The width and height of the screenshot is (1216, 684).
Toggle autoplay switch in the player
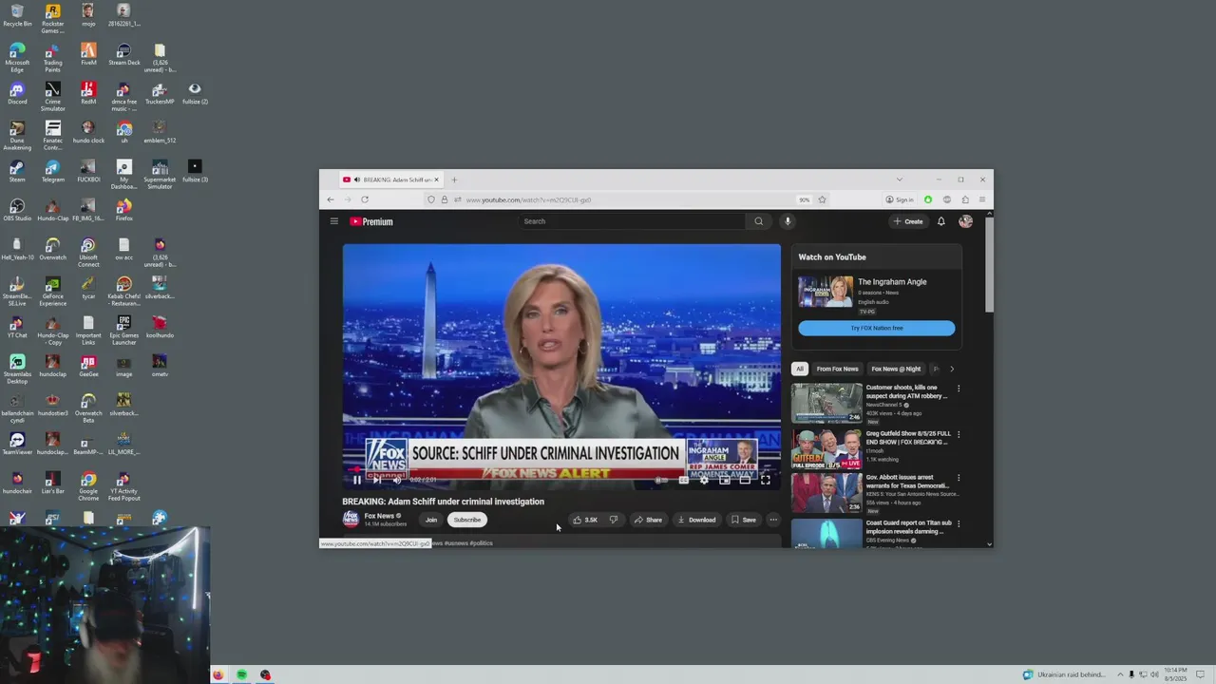(x=661, y=480)
